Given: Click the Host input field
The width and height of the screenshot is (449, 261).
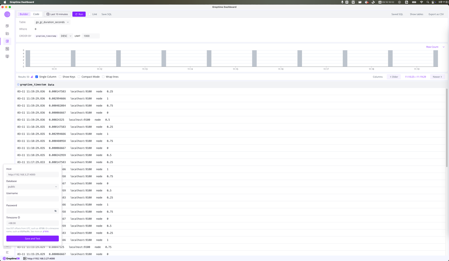Looking at the screenshot, I should [32, 174].
